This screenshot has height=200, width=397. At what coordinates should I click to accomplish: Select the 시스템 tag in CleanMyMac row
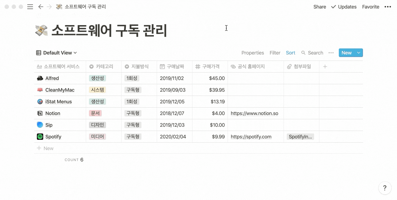tap(97, 90)
